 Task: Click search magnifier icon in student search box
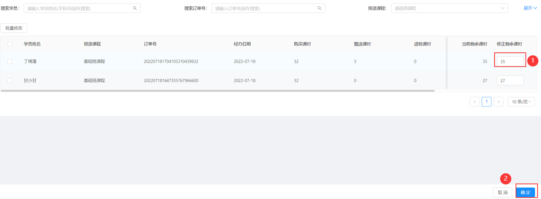135,8
